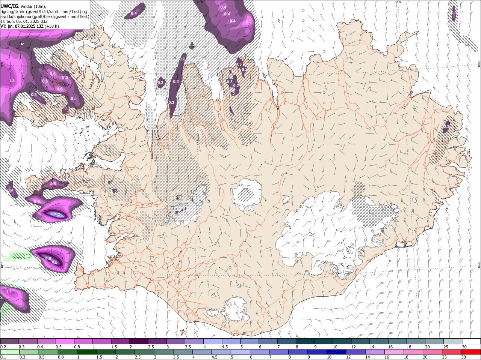The width and height of the screenshot is (481, 360).
Task: Click the light lavender 4–4.5 swatch, upper legend
Action: [x=213, y=341]
